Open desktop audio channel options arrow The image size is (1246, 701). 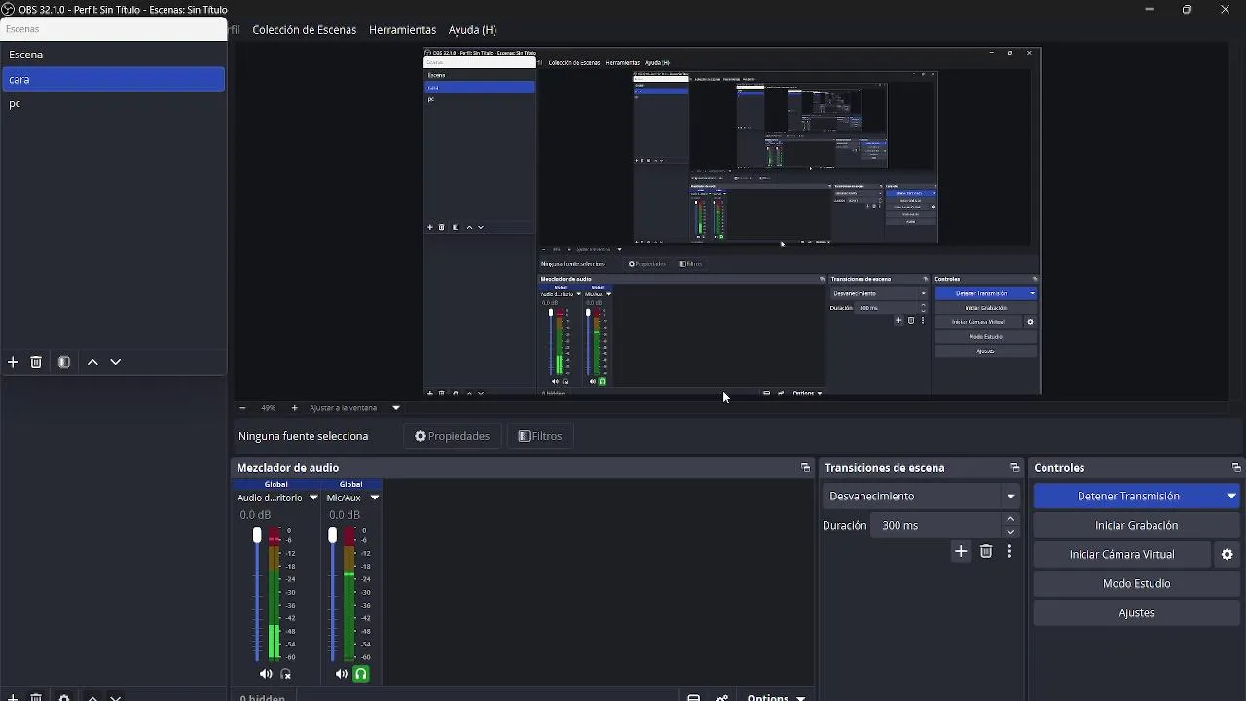pyautogui.click(x=313, y=498)
